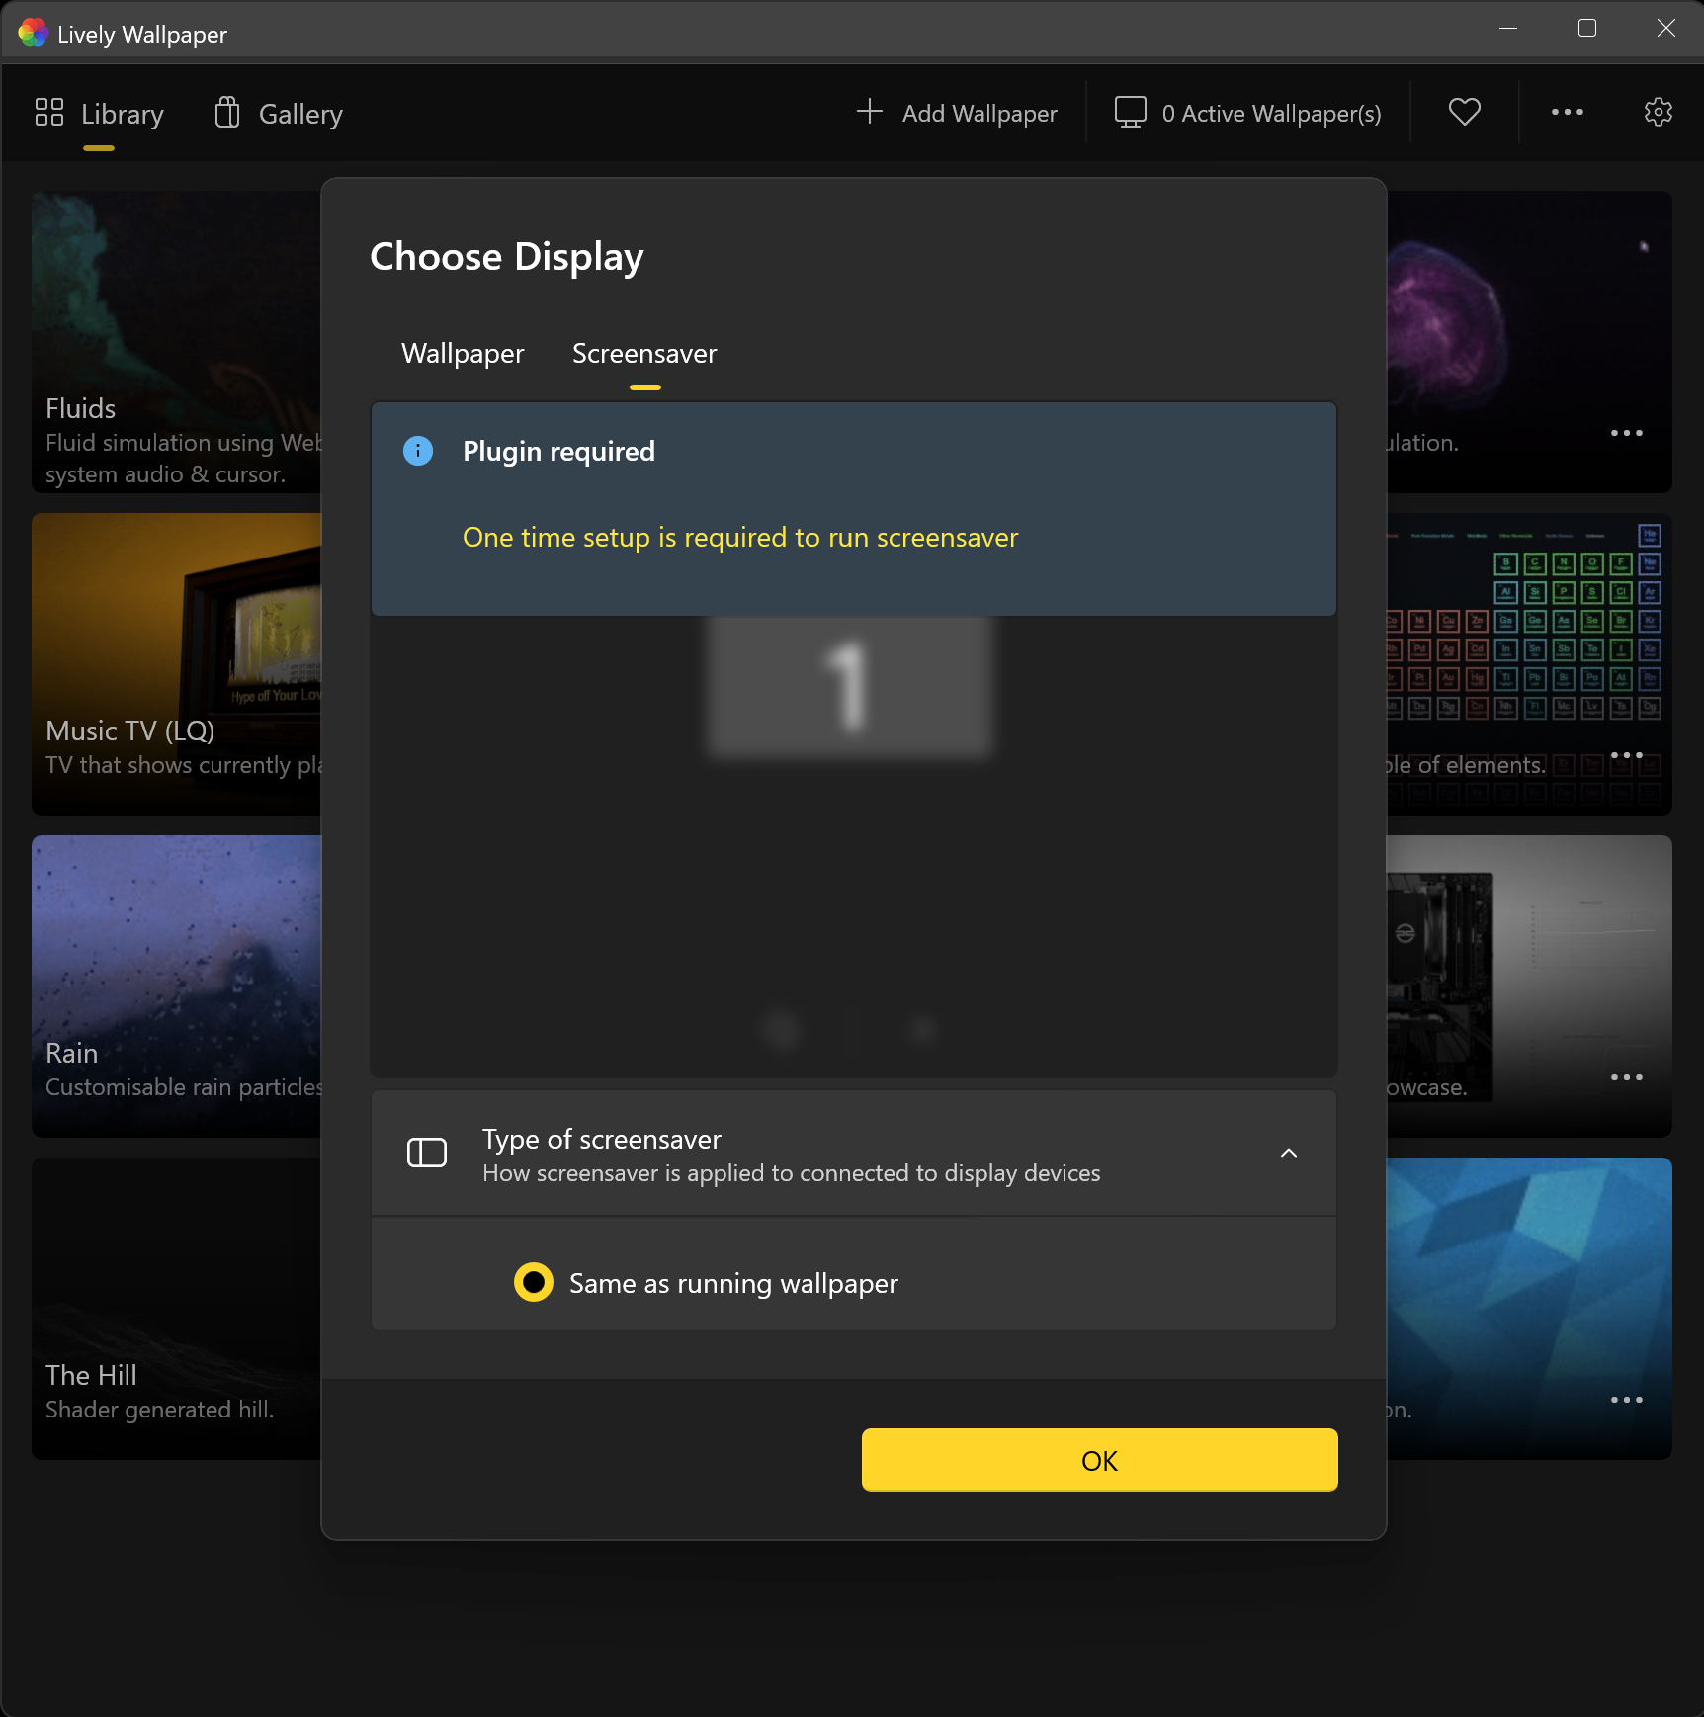1704x1717 pixels.
Task: Click the info icon in Plugin required banner
Action: 418,451
